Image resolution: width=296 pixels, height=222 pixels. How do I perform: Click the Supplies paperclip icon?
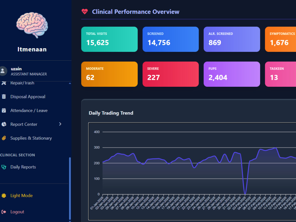pos(4,138)
